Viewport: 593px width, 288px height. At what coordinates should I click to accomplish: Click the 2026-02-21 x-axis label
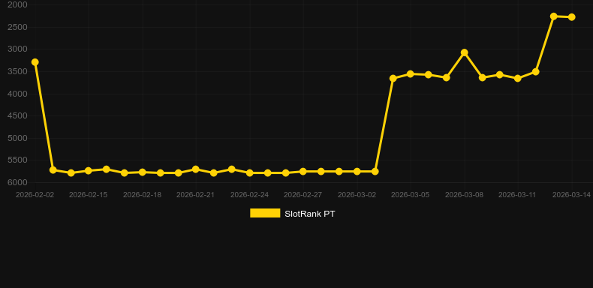click(x=195, y=195)
